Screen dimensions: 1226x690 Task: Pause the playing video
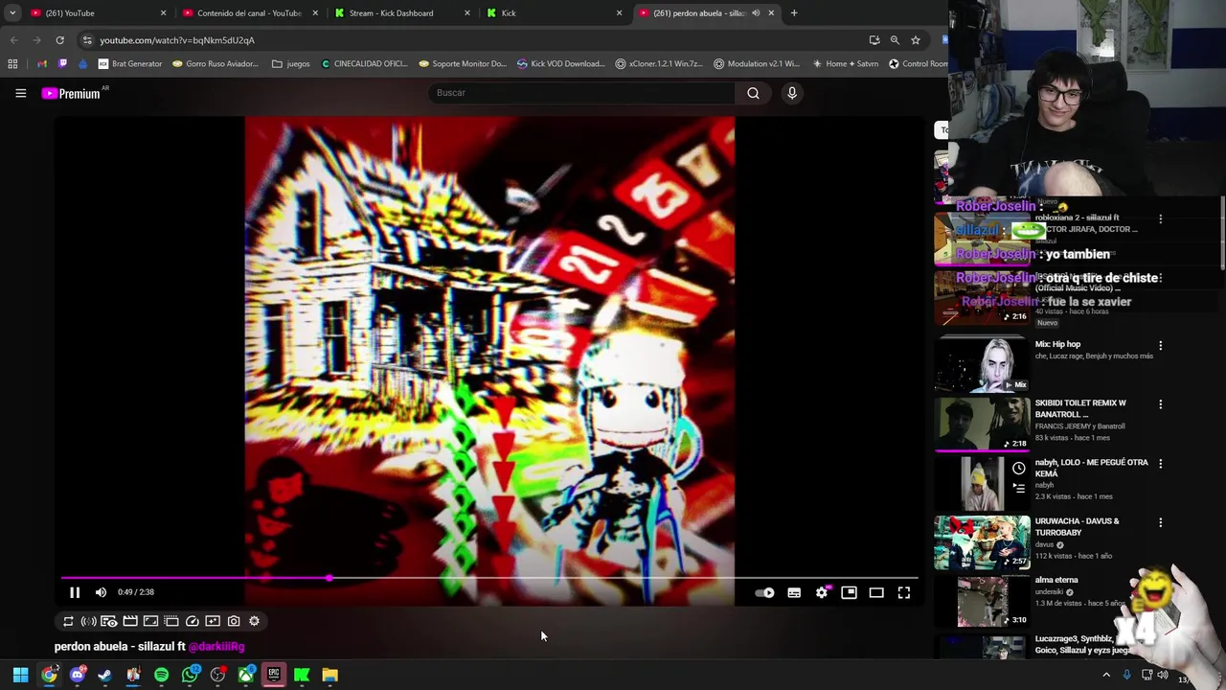(x=75, y=592)
